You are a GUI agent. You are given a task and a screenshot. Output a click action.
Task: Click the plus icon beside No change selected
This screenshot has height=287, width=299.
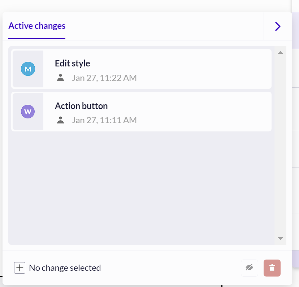point(19,268)
